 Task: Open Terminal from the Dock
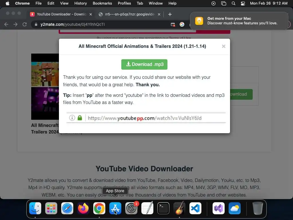163,208
